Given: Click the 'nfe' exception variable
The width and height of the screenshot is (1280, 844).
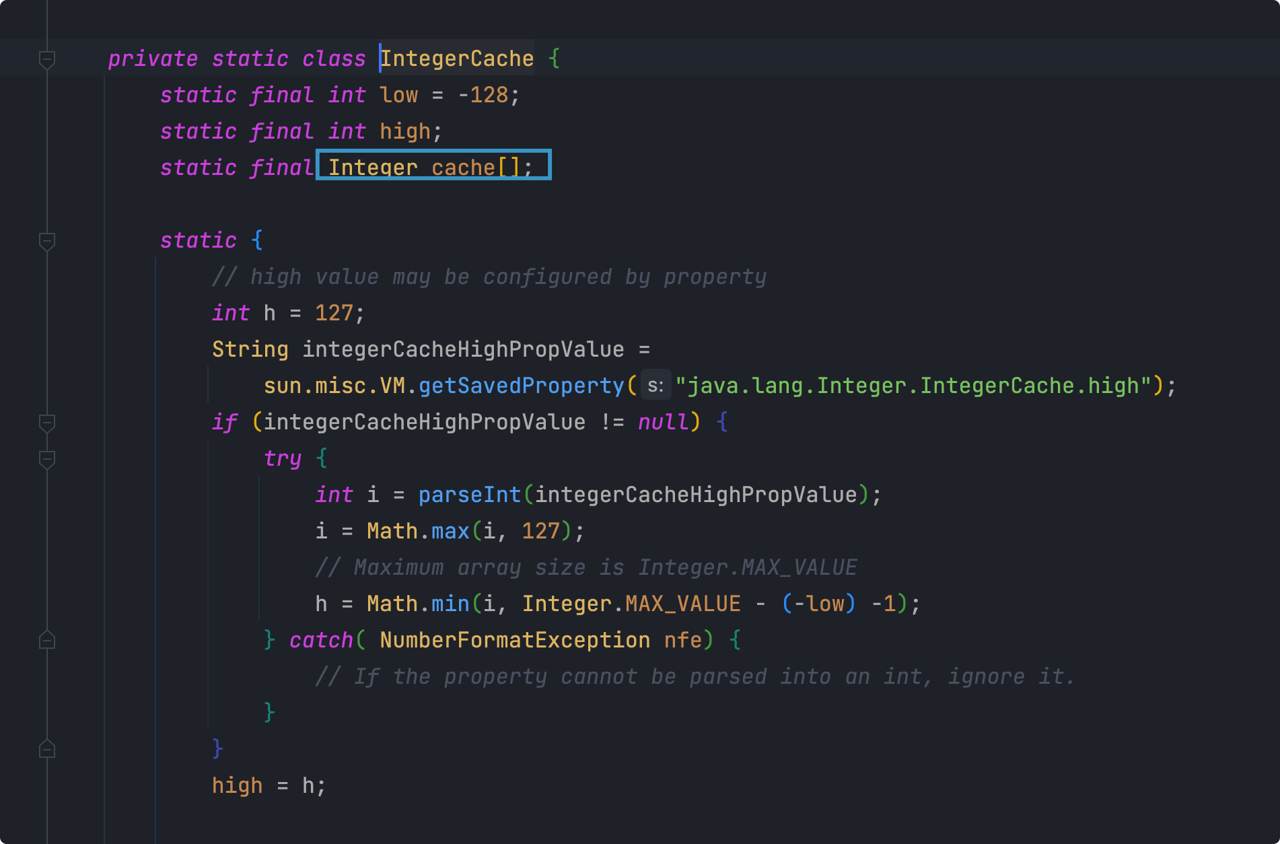Looking at the screenshot, I should (x=683, y=640).
